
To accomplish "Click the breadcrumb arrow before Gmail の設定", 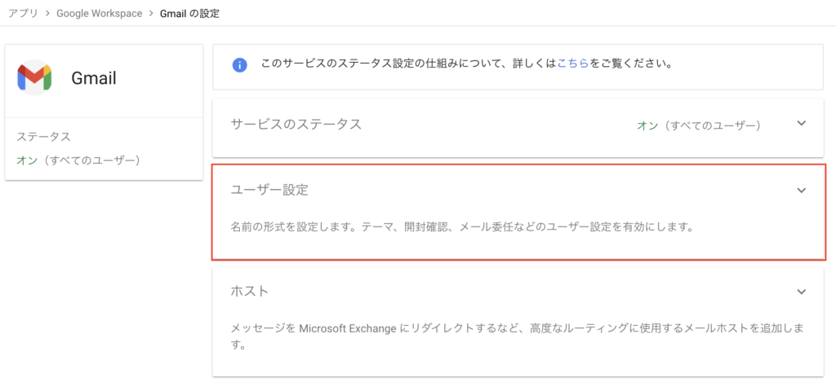I will [x=151, y=13].
